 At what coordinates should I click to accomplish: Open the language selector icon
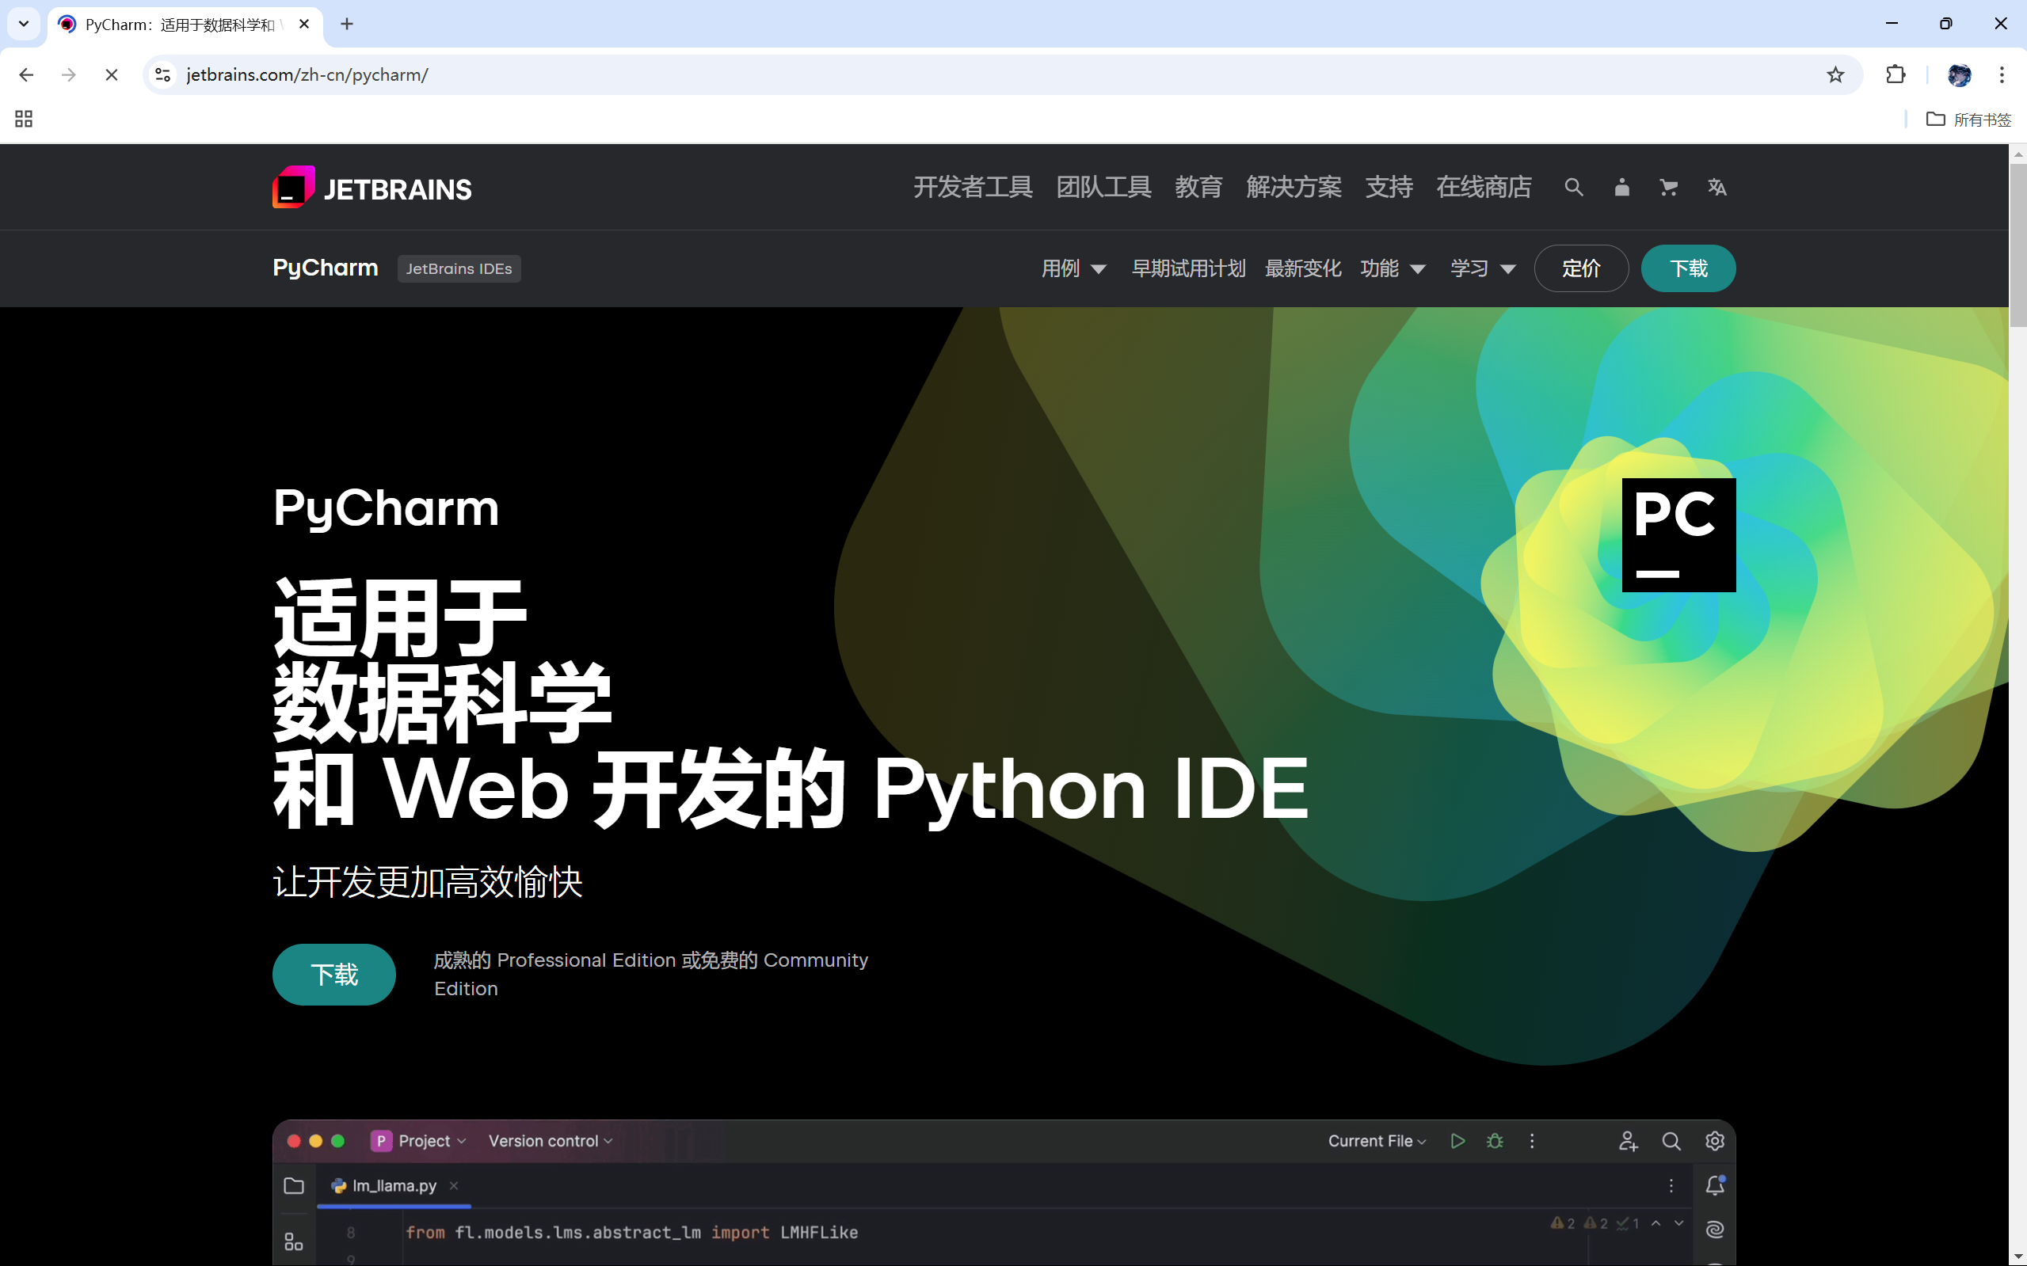coord(1717,187)
